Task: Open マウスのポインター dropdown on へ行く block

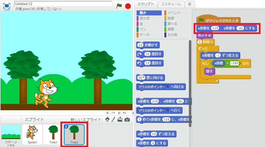Action: 168,110
